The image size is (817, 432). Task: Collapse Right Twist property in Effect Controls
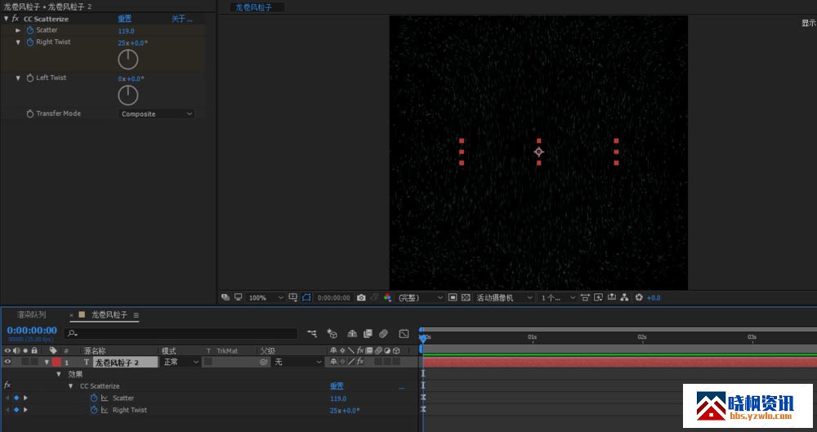click(18, 42)
